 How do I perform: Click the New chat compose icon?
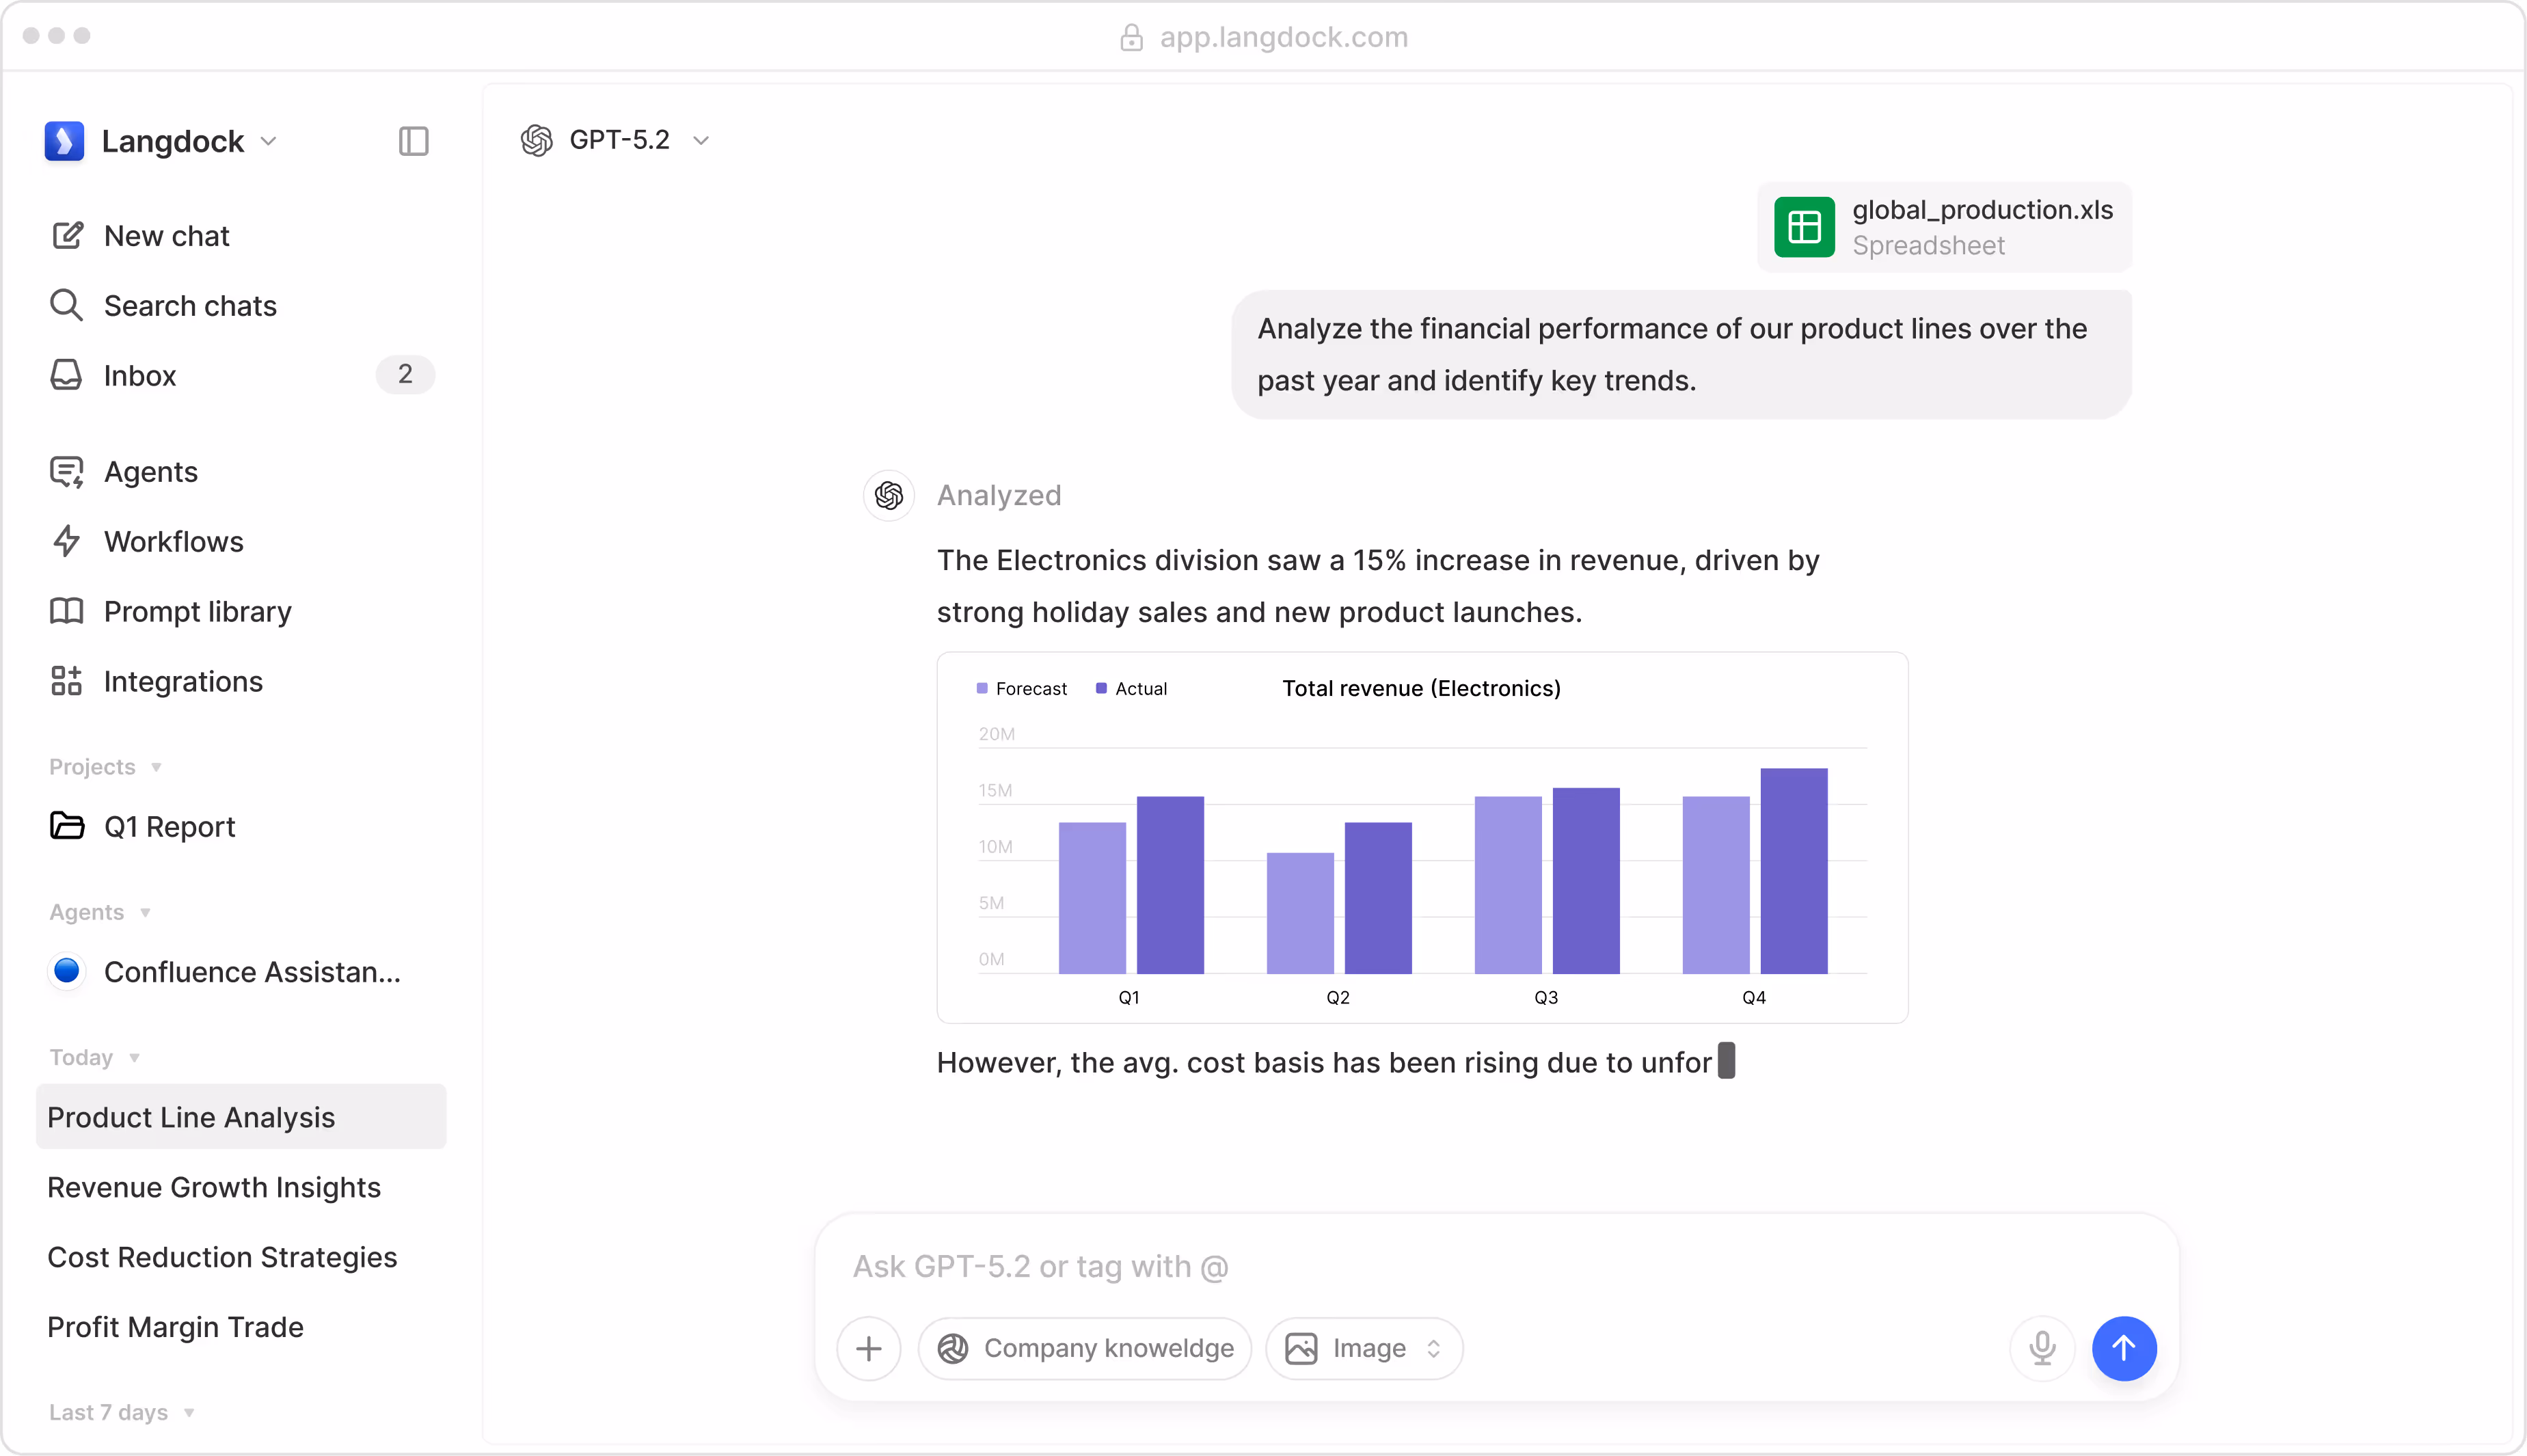[67, 236]
